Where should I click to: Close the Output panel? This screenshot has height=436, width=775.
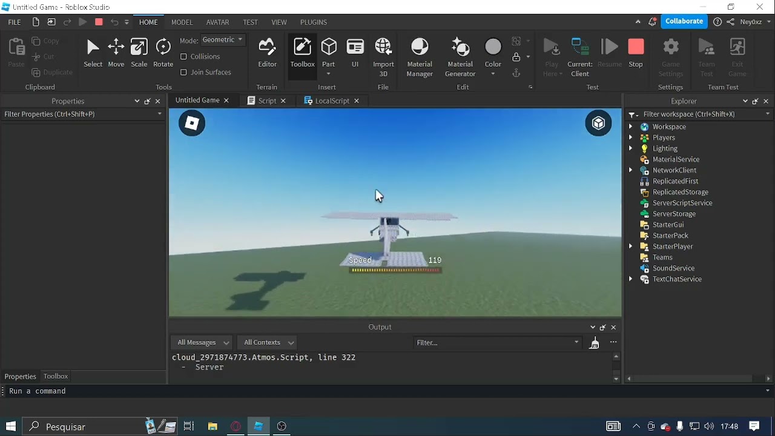(613, 327)
